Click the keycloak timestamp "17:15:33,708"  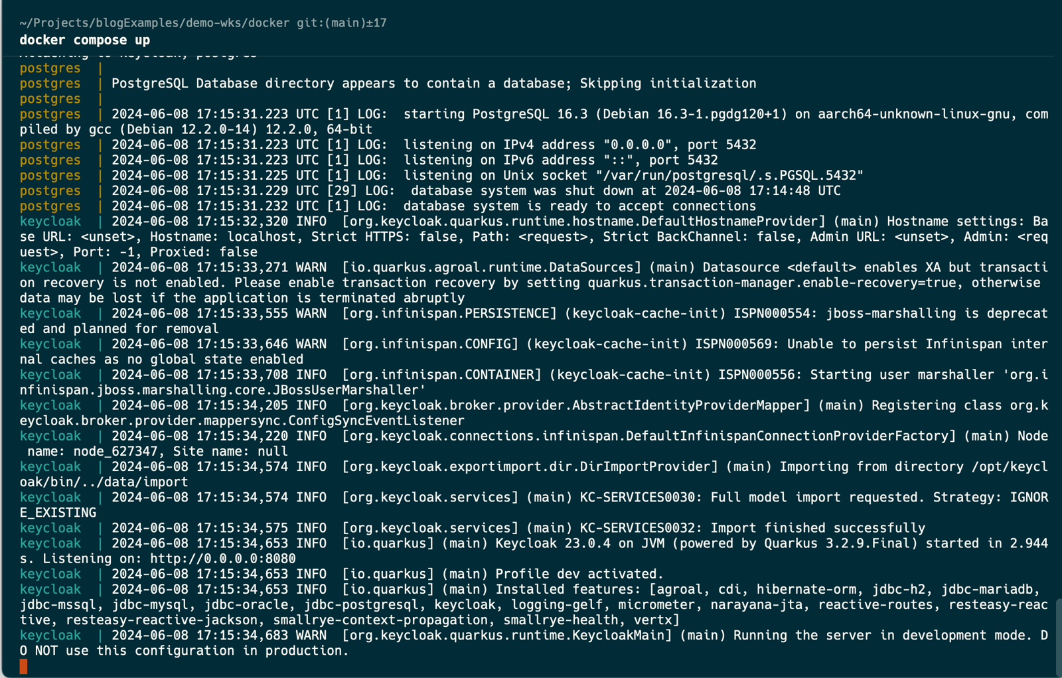pyautogui.click(x=242, y=375)
